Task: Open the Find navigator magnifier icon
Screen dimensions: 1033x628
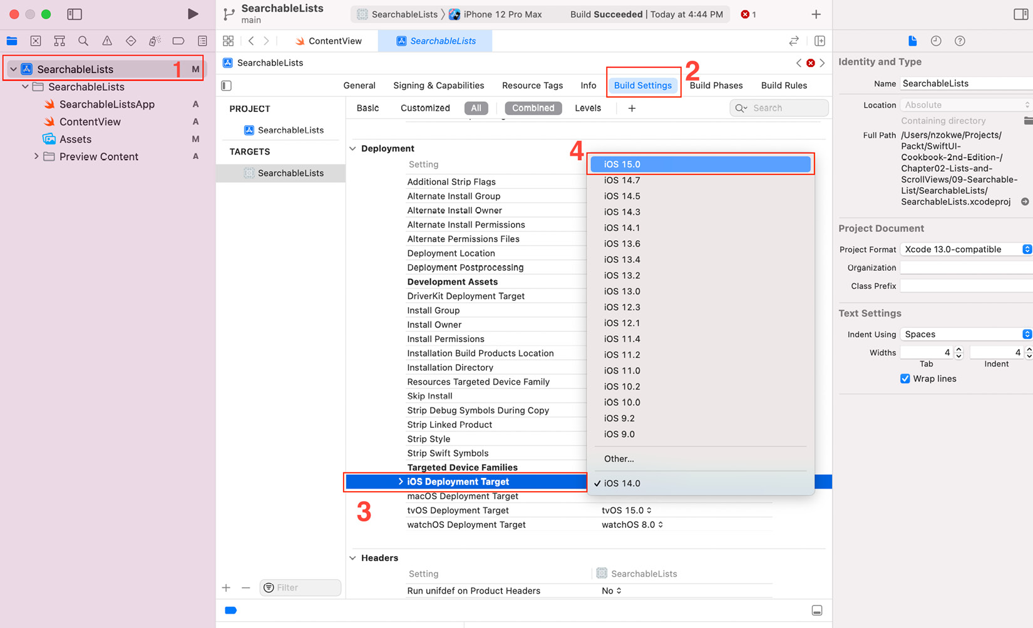Action: pos(83,41)
